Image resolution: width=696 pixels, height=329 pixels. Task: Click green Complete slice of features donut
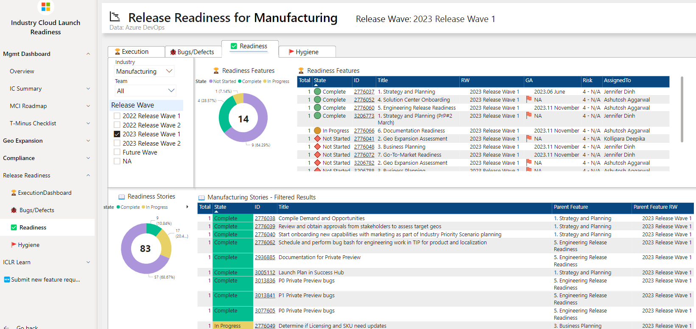(224, 113)
